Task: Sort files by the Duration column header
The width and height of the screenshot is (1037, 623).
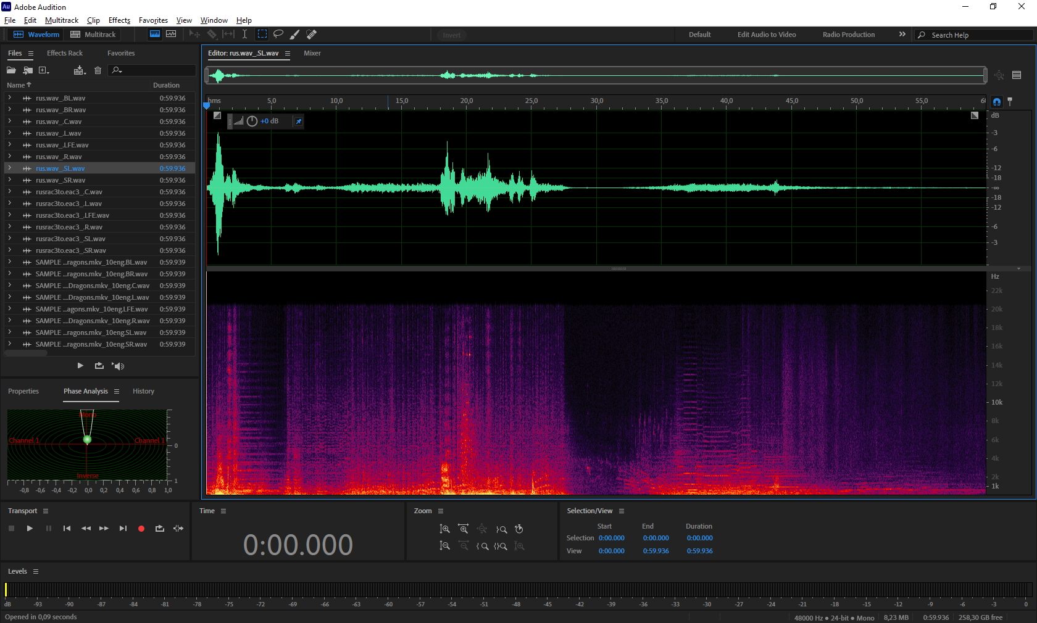Action: 166,86
